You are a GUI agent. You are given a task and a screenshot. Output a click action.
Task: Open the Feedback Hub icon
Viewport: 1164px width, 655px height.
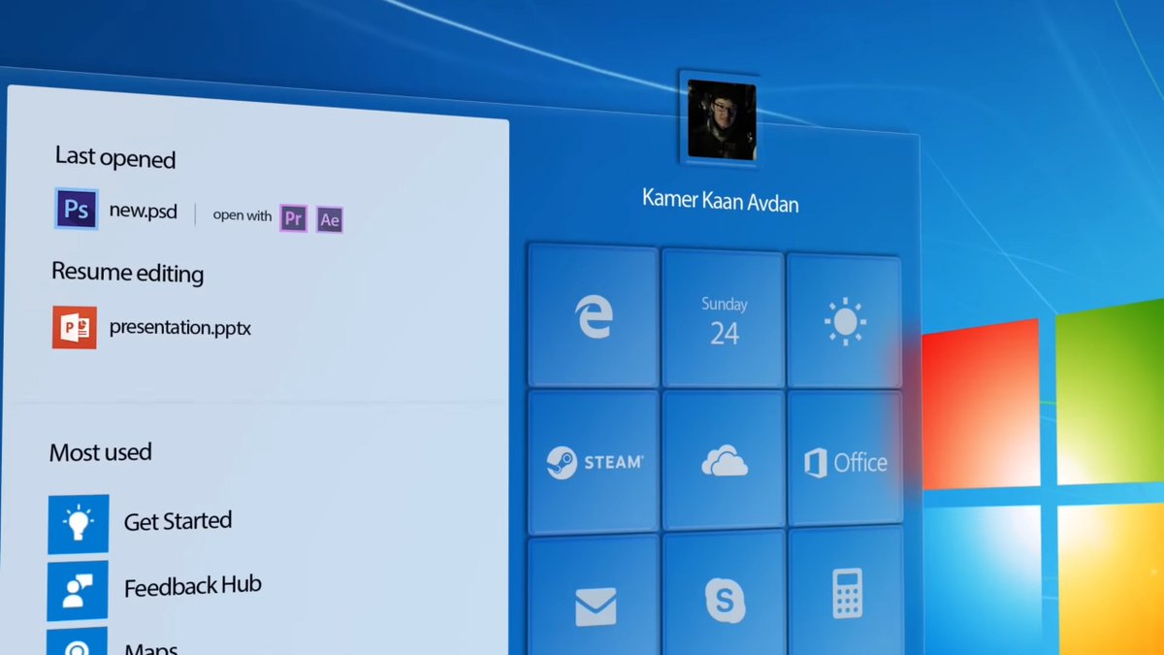coord(78,590)
